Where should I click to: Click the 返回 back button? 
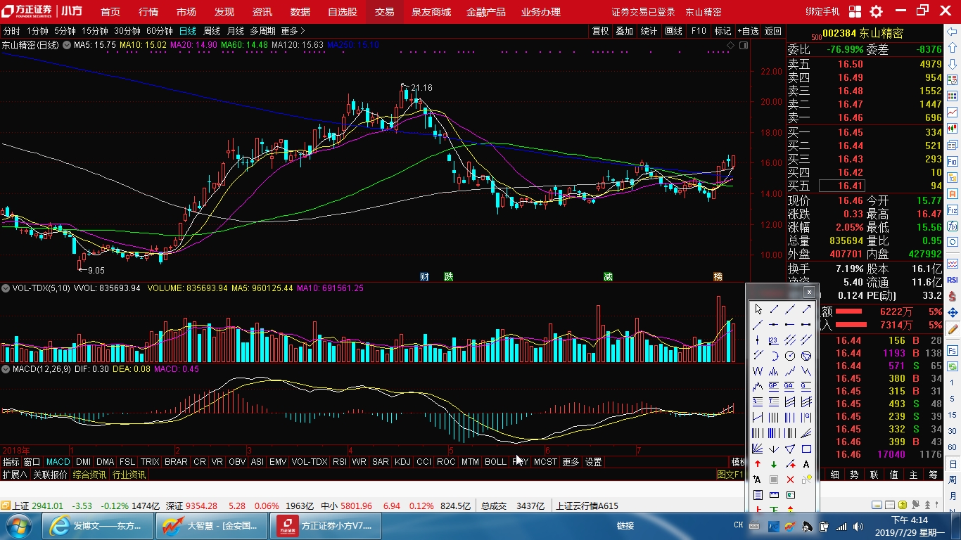773,31
